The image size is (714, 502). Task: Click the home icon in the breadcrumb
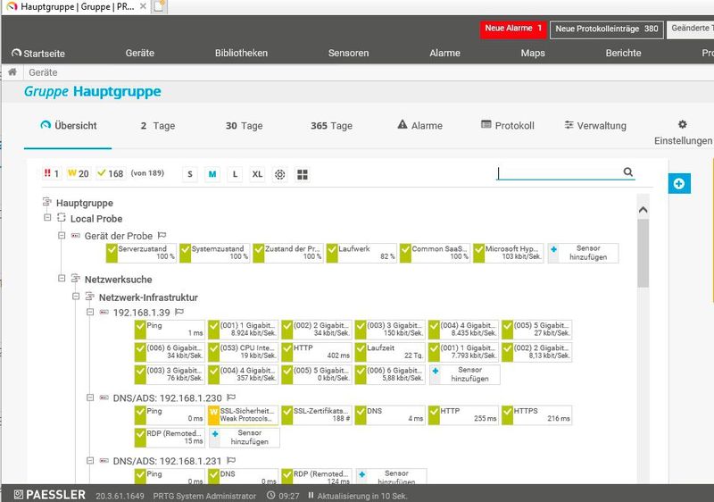tap(12, 72)
